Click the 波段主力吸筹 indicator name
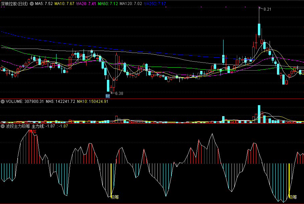304x204 pixels. coord(18,126)
